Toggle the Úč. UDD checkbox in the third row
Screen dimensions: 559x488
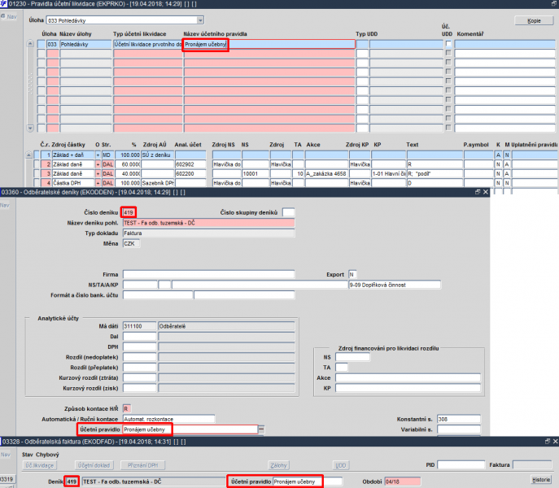[448, 62]
